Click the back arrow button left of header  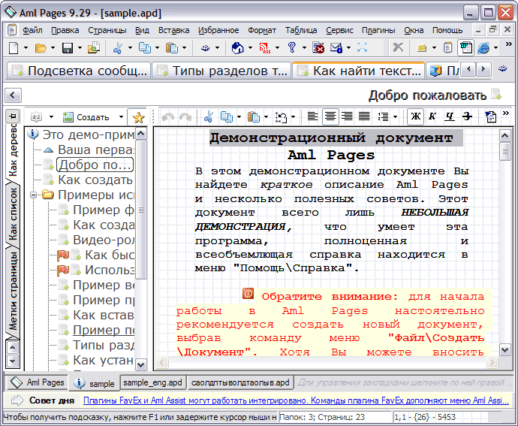(x=13, y=95)
